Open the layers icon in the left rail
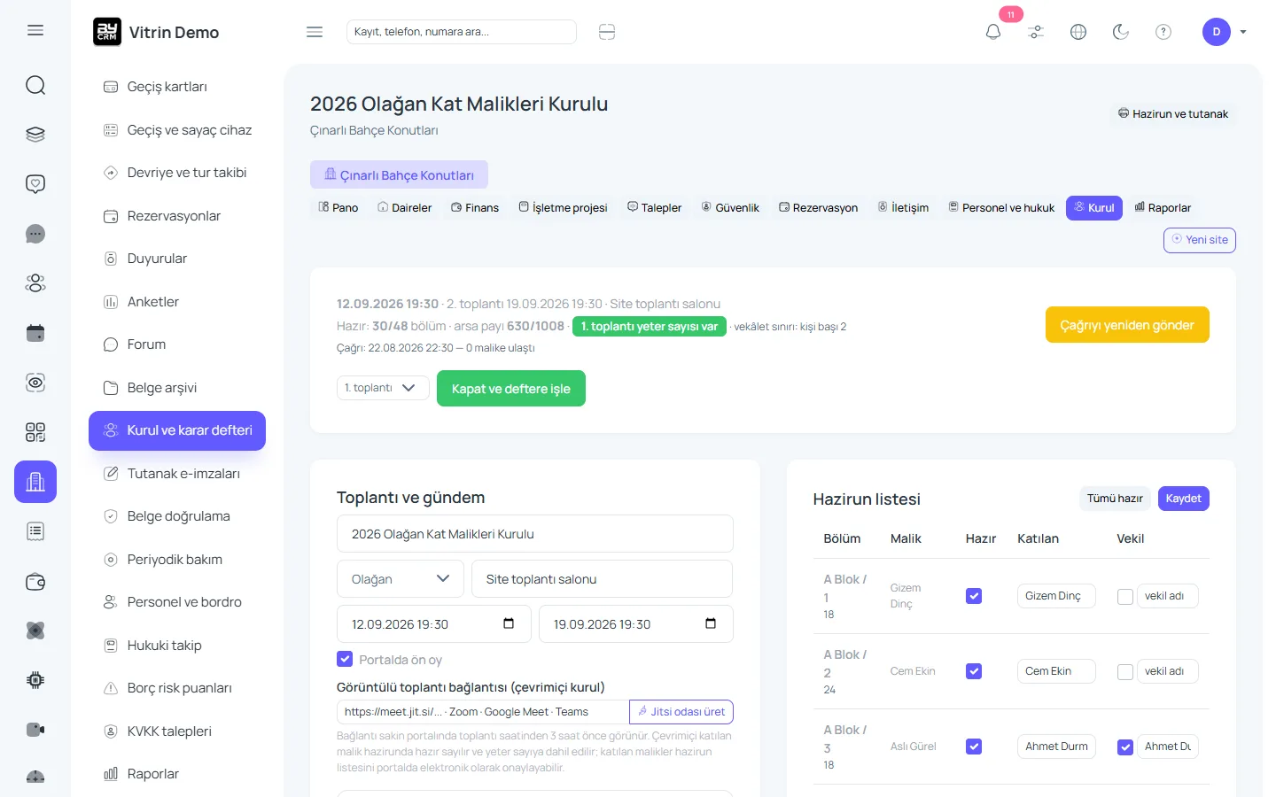 tap(35, 135)
